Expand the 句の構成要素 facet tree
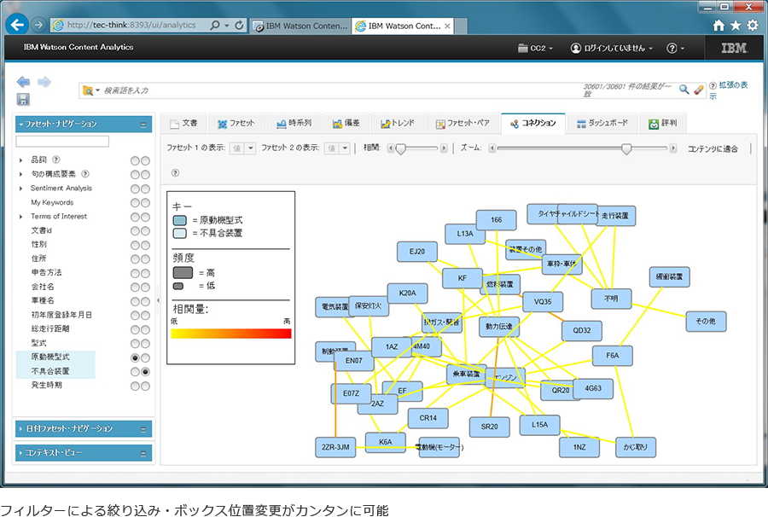This screenshot has height=517, width=768. click(20, 174)
